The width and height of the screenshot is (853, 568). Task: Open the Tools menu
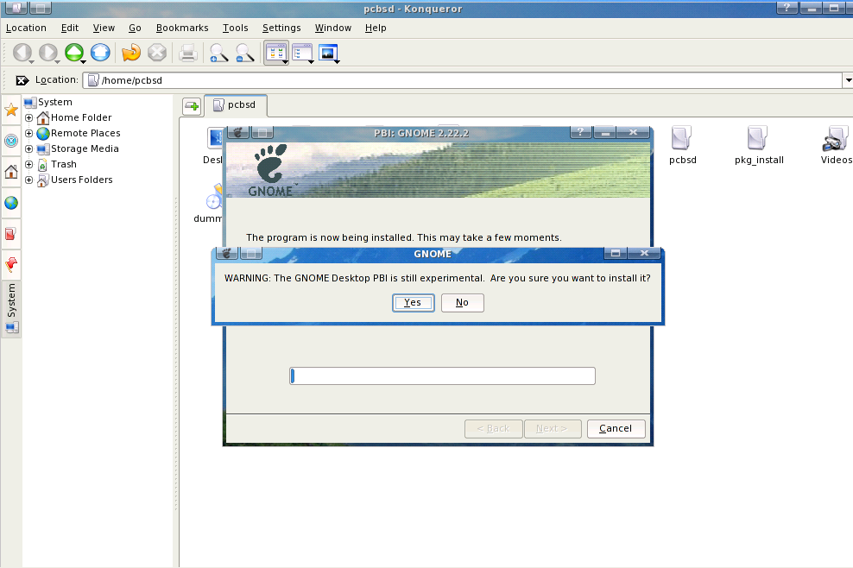[235, 28]
